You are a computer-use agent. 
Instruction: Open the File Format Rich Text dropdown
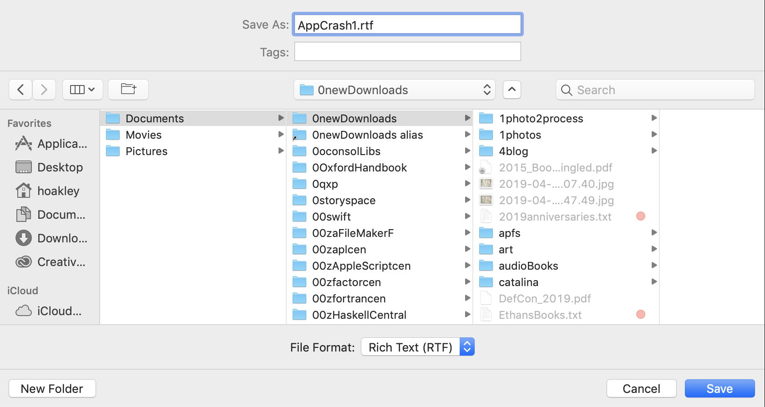coord(417,347)
